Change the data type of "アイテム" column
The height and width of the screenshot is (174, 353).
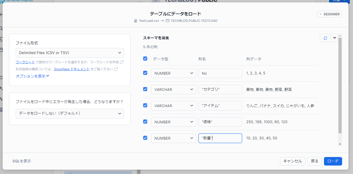[173, 106]
